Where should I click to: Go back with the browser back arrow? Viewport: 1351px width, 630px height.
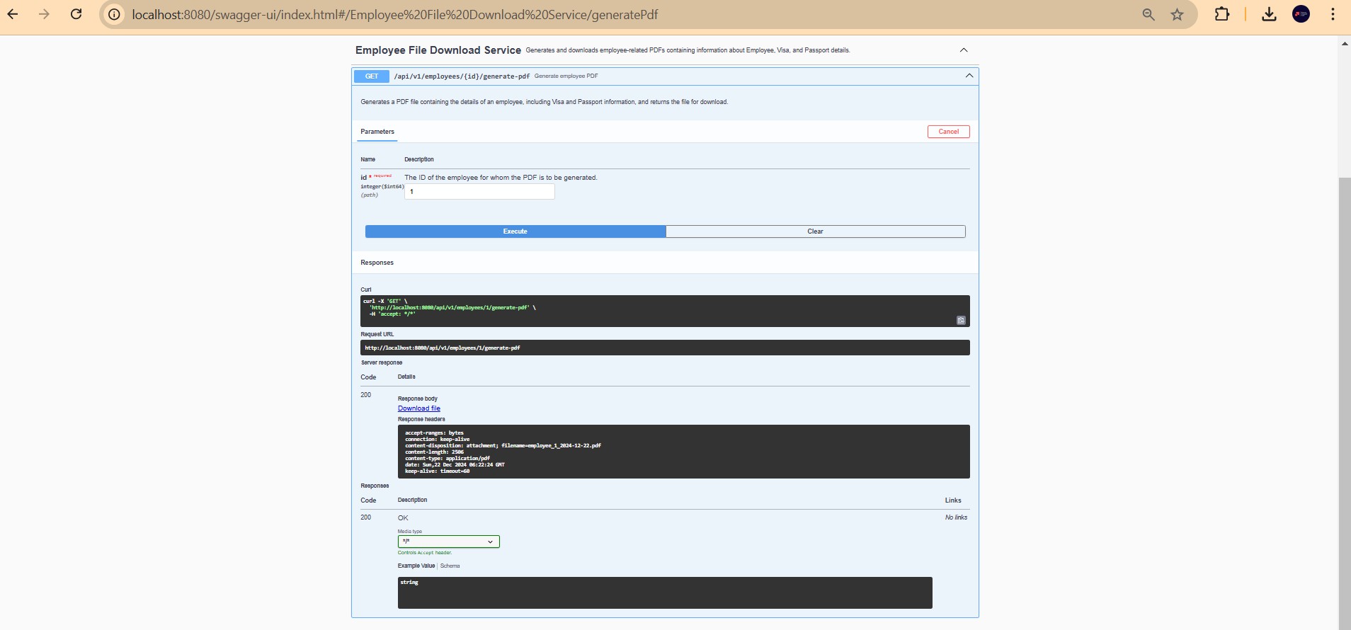click(13, 14)
